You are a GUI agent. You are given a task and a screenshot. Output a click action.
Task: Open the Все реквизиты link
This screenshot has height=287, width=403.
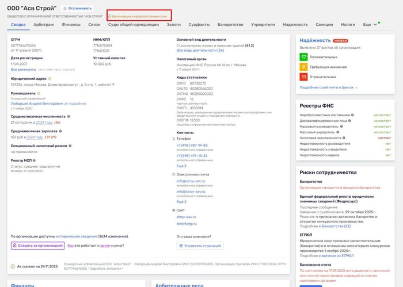[x=22, y=69]
